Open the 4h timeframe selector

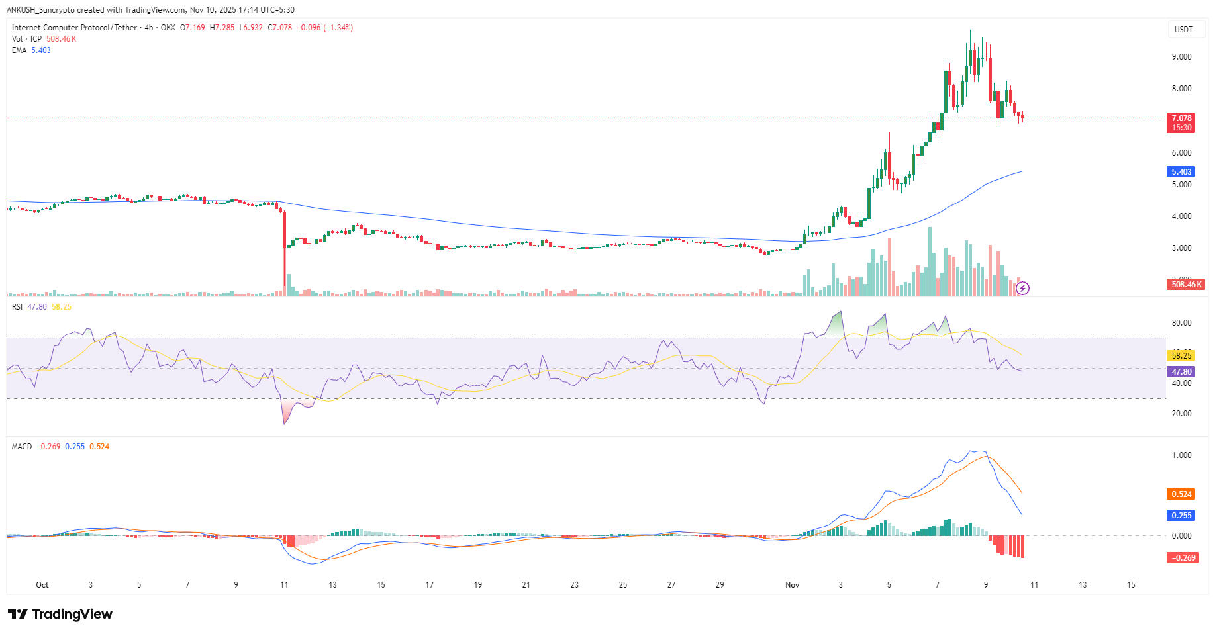146,28
